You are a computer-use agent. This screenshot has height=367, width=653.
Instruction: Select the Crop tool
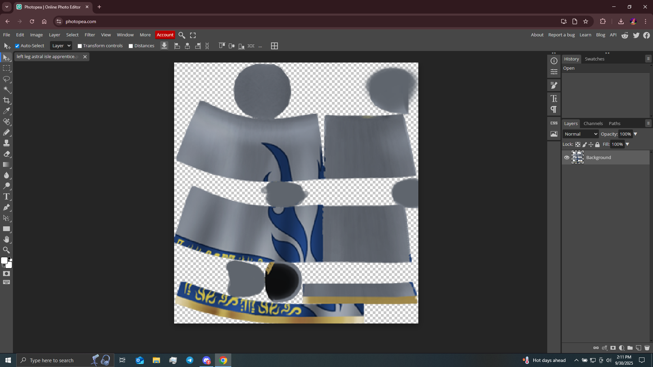click(6, 100)
